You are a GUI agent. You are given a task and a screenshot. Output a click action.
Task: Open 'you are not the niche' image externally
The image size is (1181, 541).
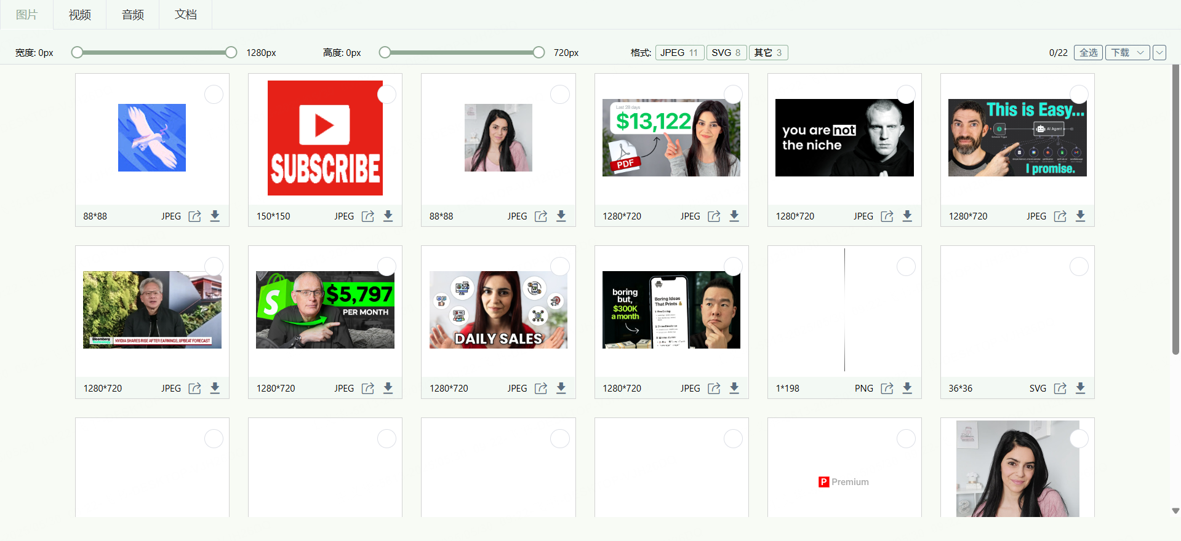[887, 216]
